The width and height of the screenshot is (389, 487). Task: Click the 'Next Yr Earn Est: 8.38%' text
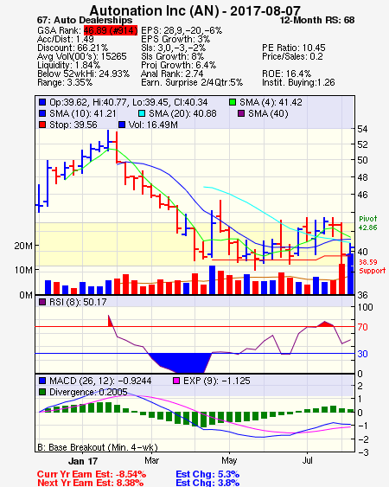(90, 483)
